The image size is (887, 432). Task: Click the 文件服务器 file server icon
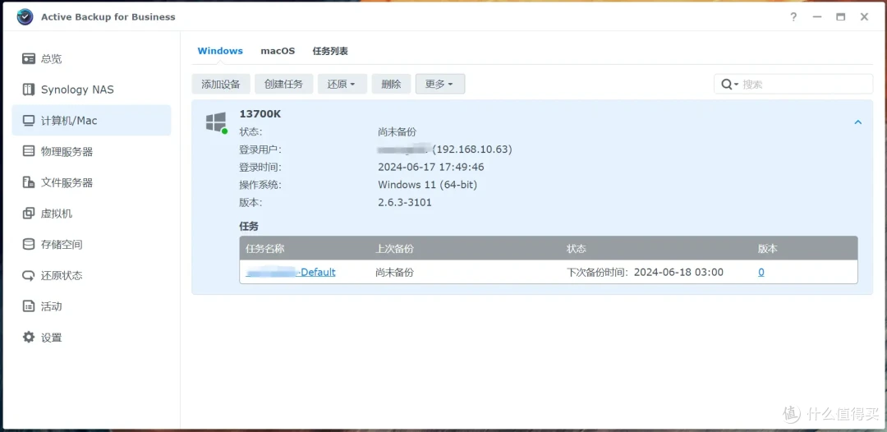[x=28, y=182]
